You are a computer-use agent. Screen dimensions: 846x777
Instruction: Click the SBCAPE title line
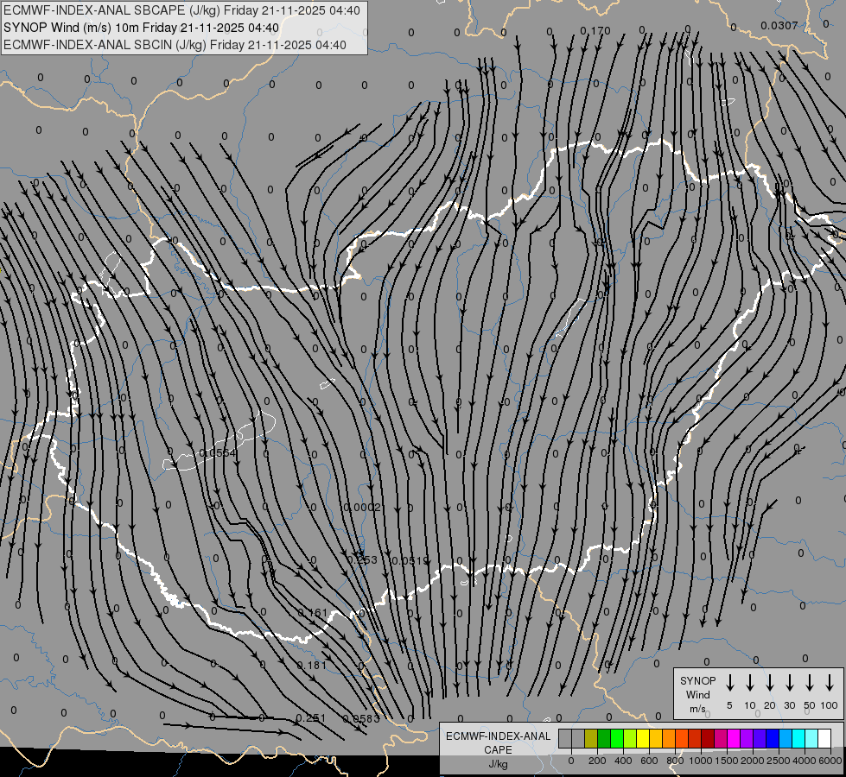(x=181, y=10)
